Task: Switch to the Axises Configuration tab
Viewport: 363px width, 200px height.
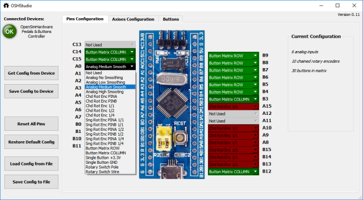Action: coord(133,19)
